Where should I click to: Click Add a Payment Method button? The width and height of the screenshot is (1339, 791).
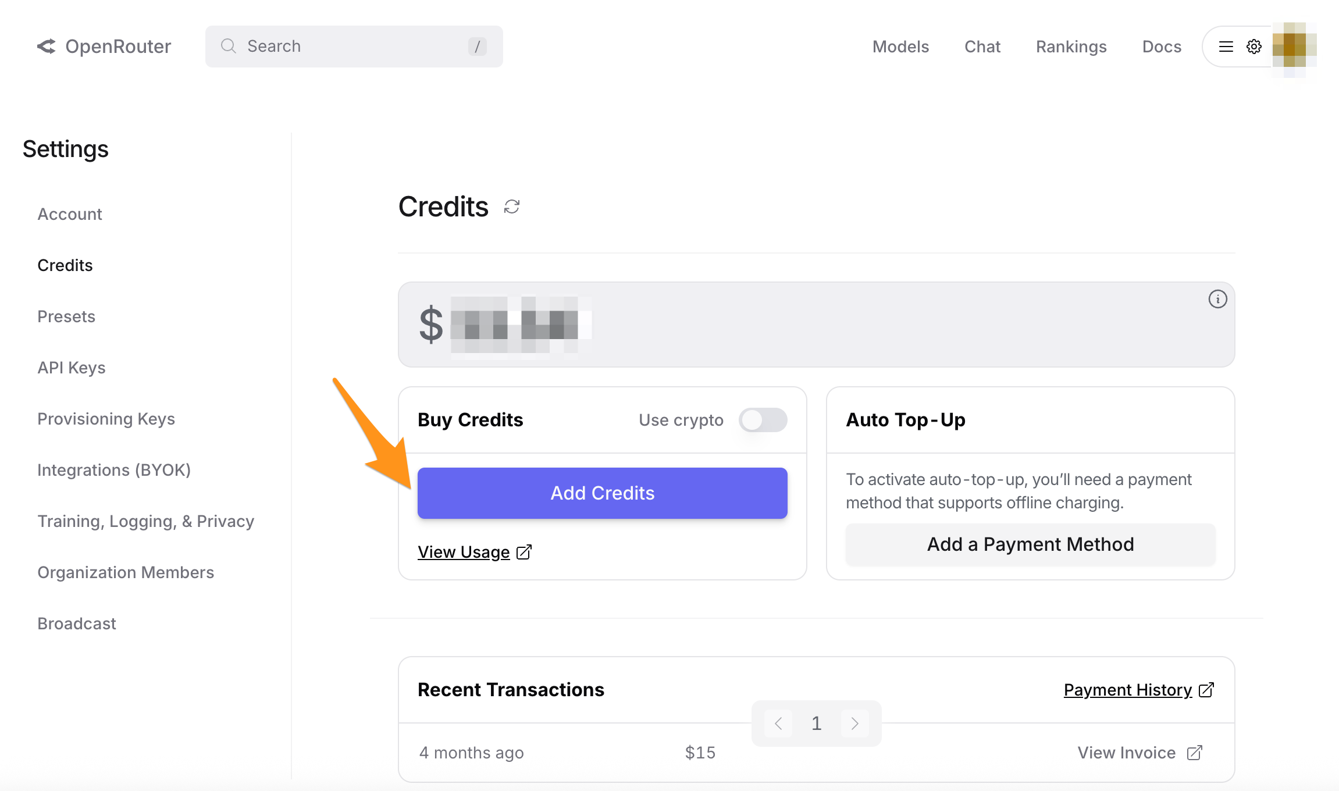[1030, 544]
